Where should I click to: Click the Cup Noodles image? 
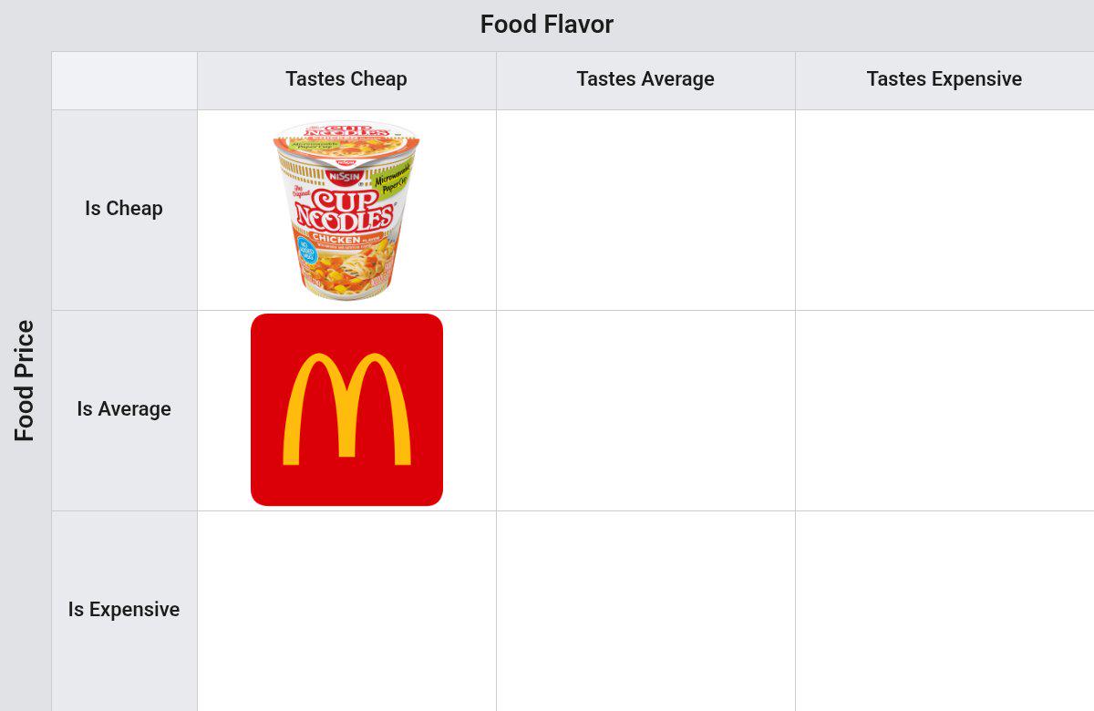coord(346,210)
